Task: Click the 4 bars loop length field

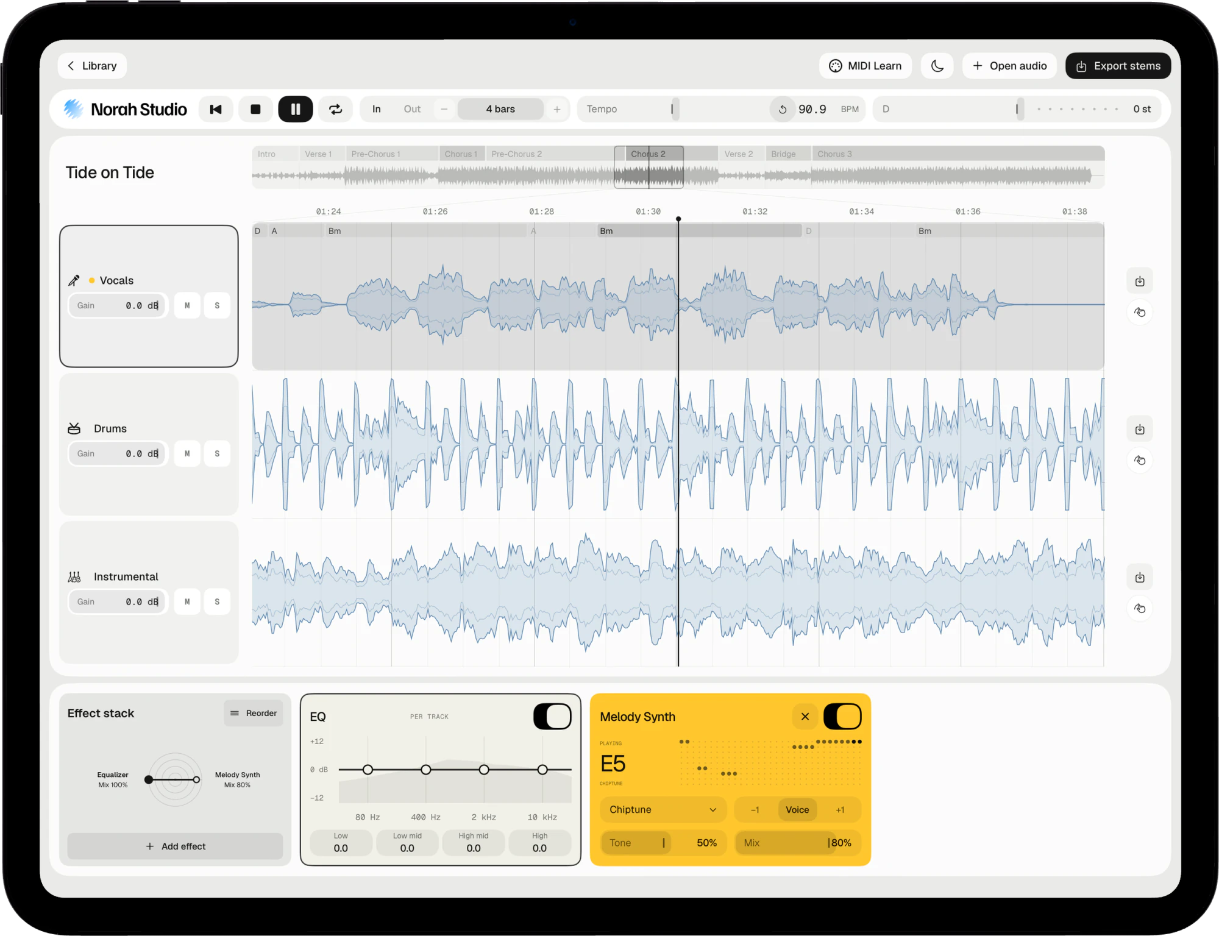Action: (x=500, y=109)
